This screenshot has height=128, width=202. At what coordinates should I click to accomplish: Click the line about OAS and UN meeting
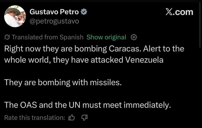point(88,105)
